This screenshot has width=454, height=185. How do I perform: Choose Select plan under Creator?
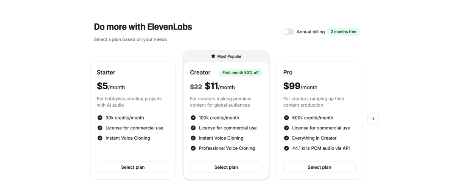click(226, 167)
